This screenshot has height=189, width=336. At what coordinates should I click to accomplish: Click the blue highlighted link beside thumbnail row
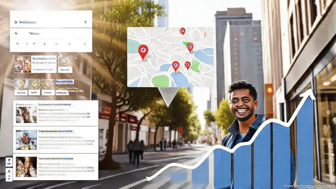coord(65,81)
